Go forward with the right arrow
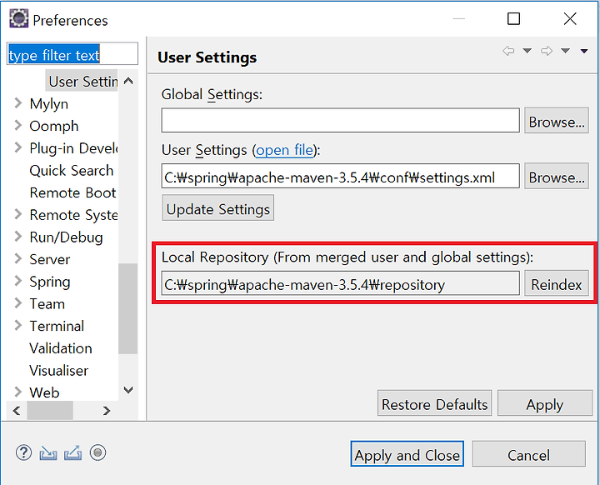This screenshot has width=600, height=485. [x=547, y=51]
